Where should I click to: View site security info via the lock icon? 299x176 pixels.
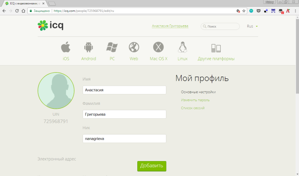30,11
